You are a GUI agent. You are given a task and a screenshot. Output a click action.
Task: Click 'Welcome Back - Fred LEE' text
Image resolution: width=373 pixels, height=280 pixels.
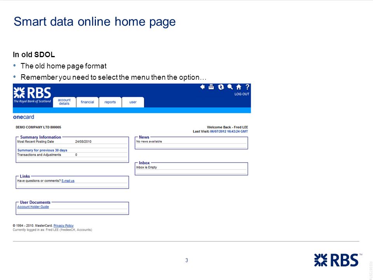pos(227,127)
